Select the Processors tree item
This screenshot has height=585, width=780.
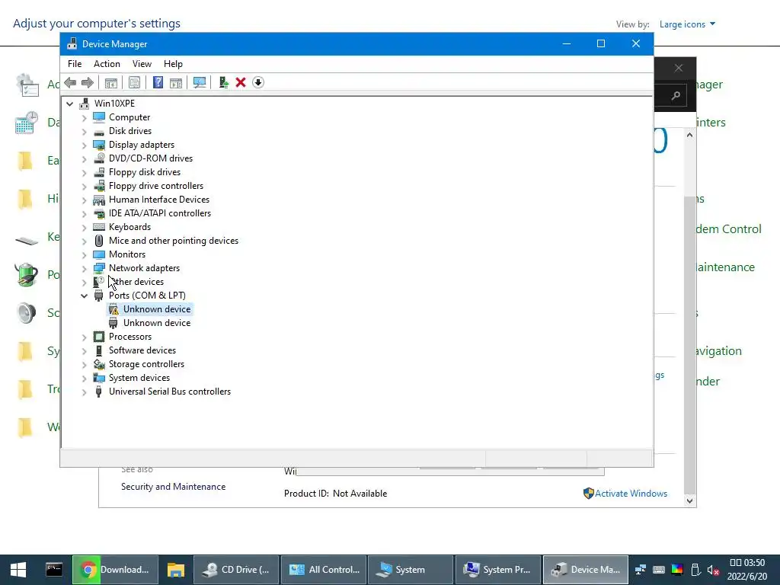pyautogui.click(x=130, y=336)
